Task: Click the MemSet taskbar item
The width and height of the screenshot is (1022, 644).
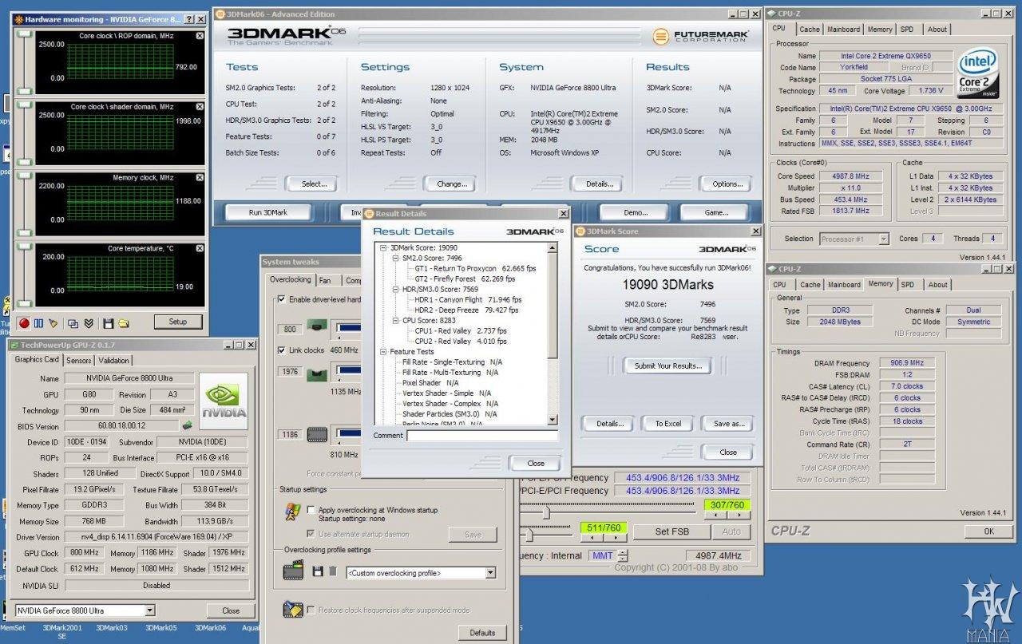Action: click(14, 628)
